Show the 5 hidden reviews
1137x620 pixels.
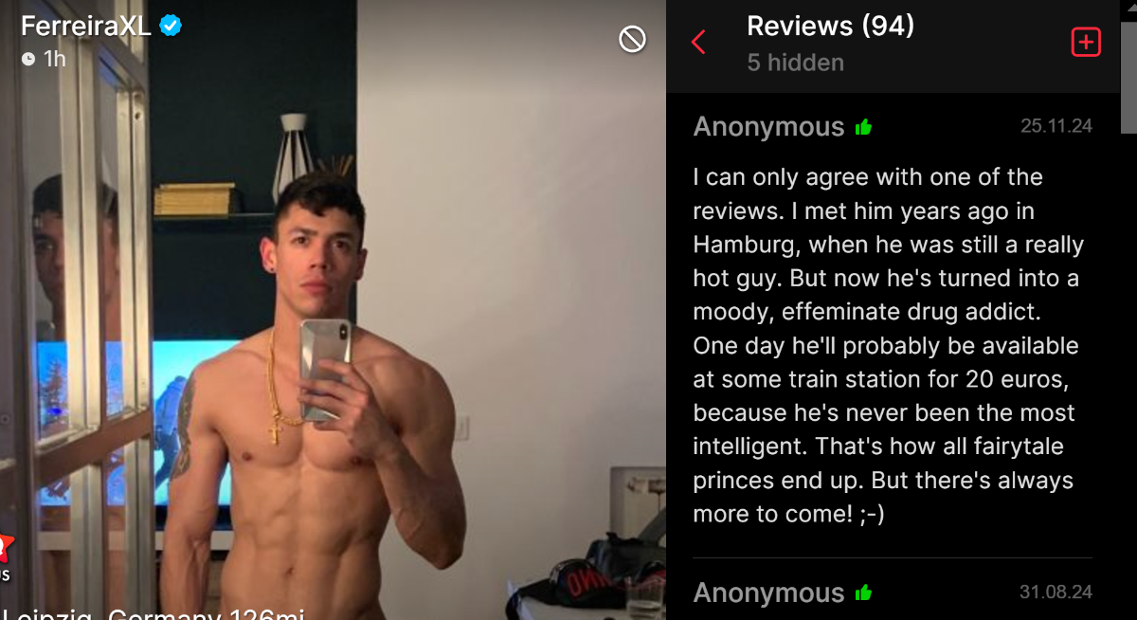pyautogui.click(x=795, y=63)
